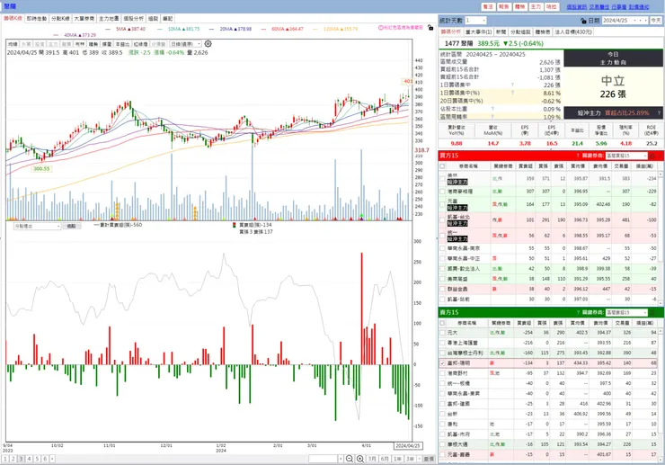
Task: Click 賣方15 list vertical scrollbar
Action: (x=661, y=395)
